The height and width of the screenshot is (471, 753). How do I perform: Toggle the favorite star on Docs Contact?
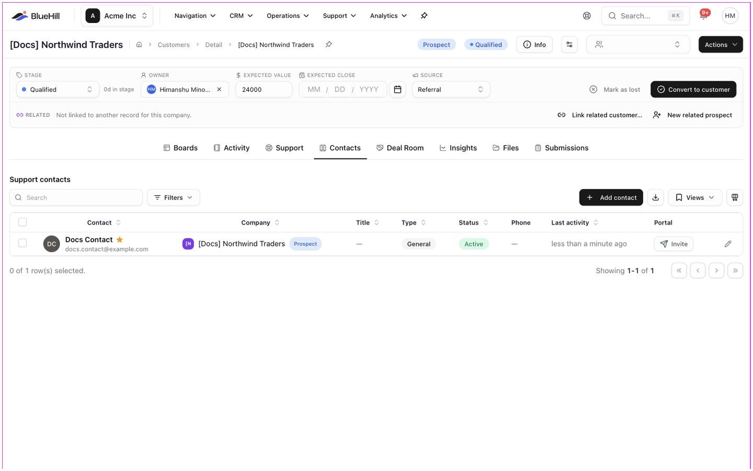120,240
